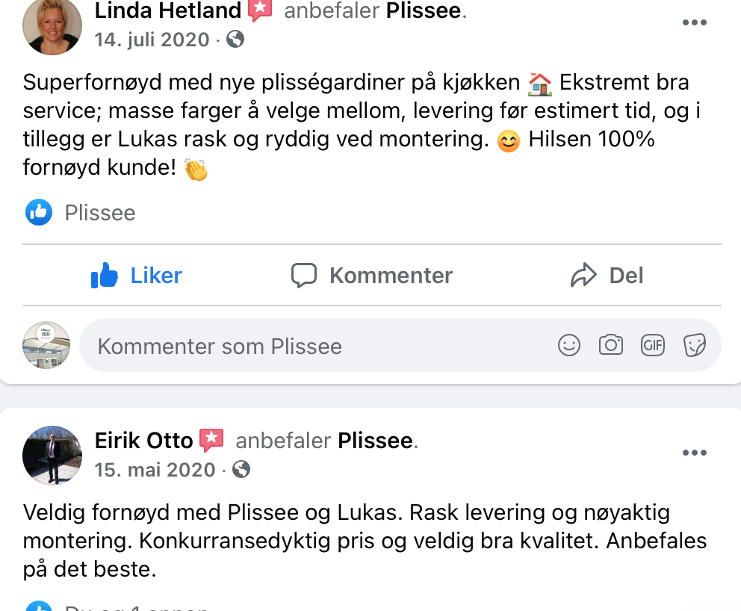Click recommendation star badge beside Eirik Otto
The width and height of the screenshot is (741, 611).
[212, 441]
